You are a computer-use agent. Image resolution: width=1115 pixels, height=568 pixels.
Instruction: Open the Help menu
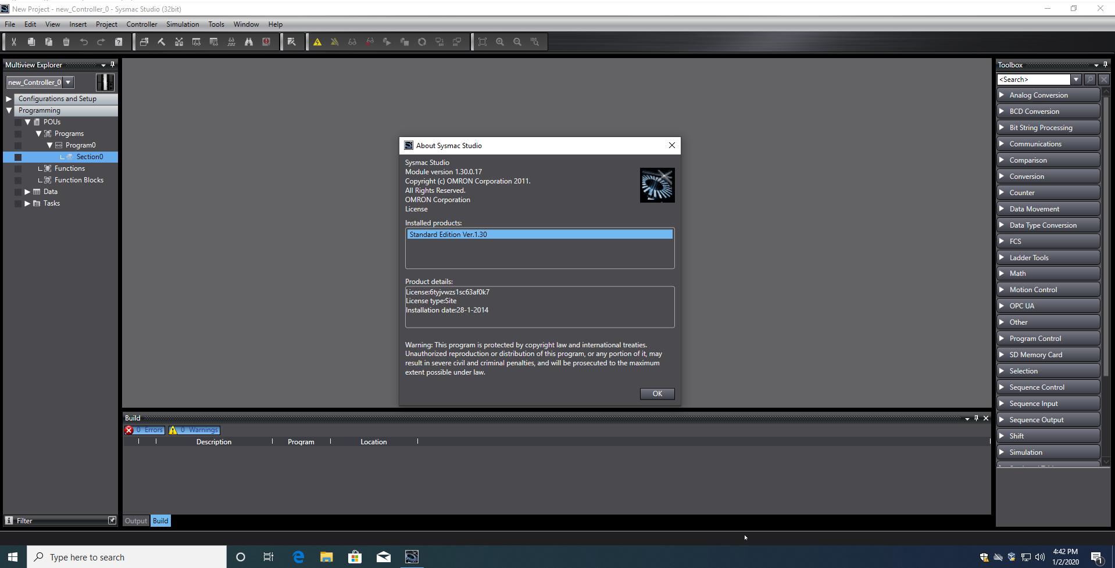(x=275, y=24)
